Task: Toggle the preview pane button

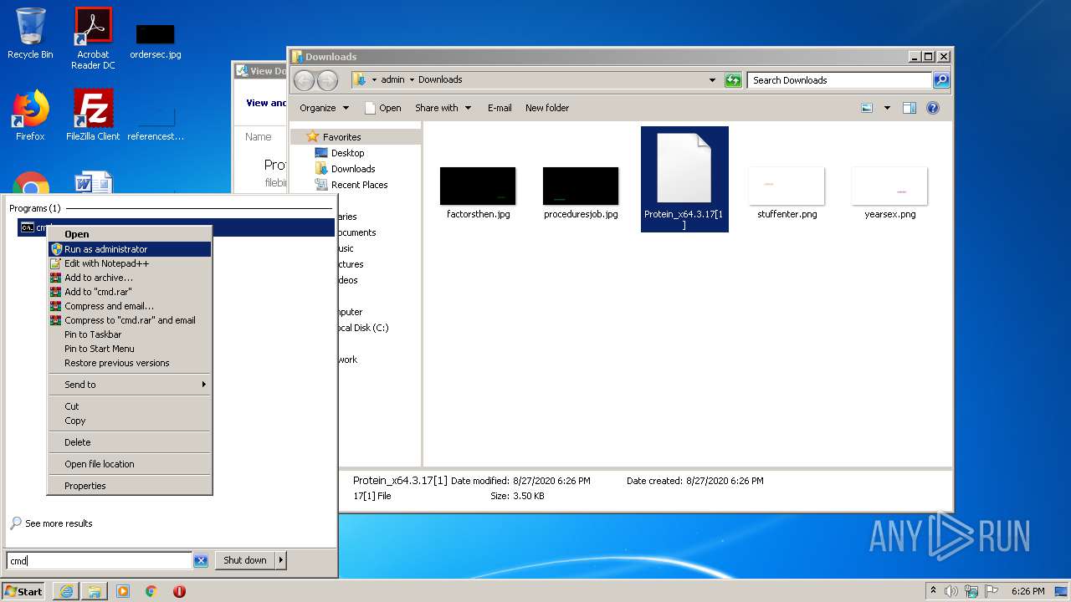Action: pyautogui.click(x=910, y=108)
